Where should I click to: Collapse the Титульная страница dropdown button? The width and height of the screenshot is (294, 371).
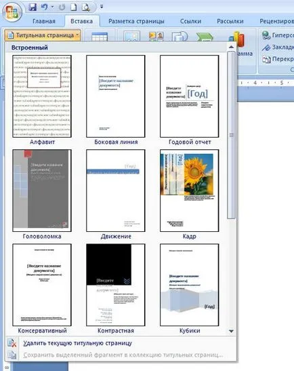click(x=43, y=35)
